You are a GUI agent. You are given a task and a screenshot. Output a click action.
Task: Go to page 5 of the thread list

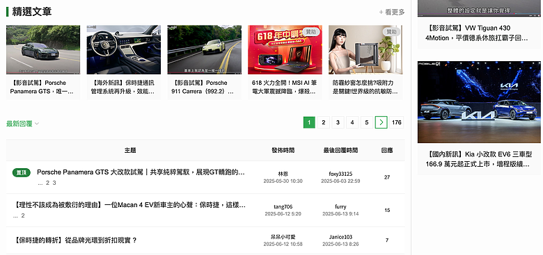coord(367,122)
